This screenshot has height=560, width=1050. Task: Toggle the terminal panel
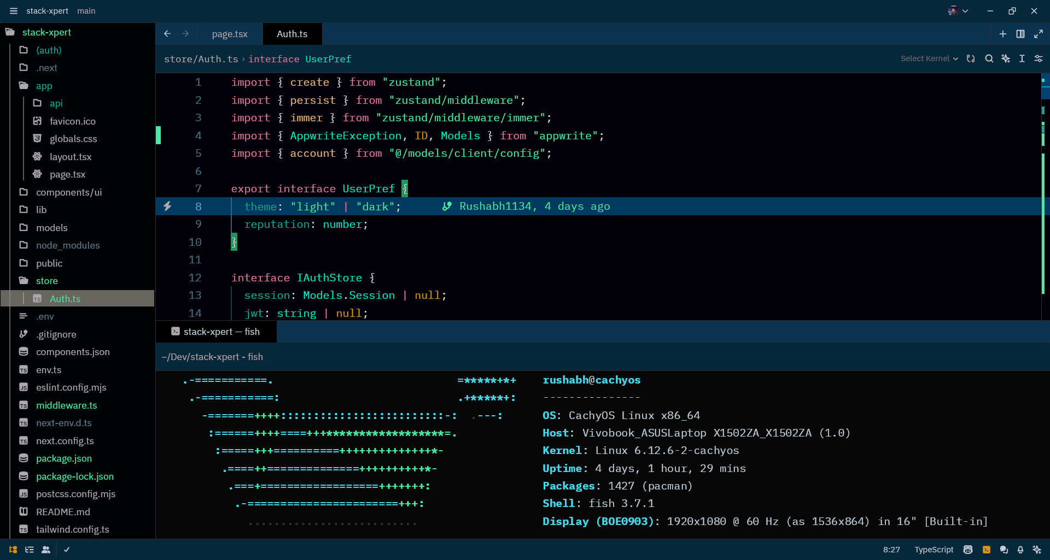point(987,550)
